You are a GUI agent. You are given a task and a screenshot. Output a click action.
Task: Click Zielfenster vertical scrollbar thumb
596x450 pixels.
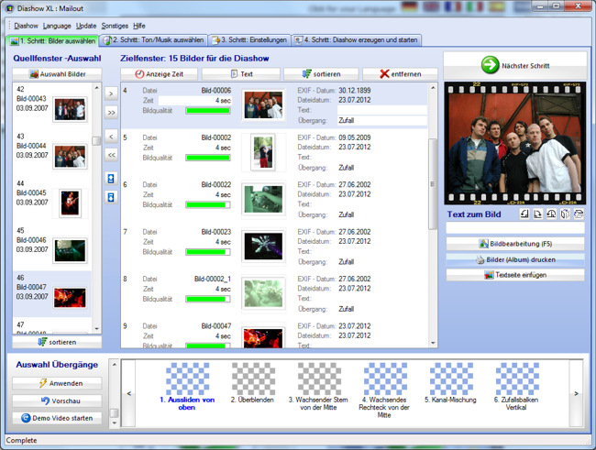(x=433, y=184)
